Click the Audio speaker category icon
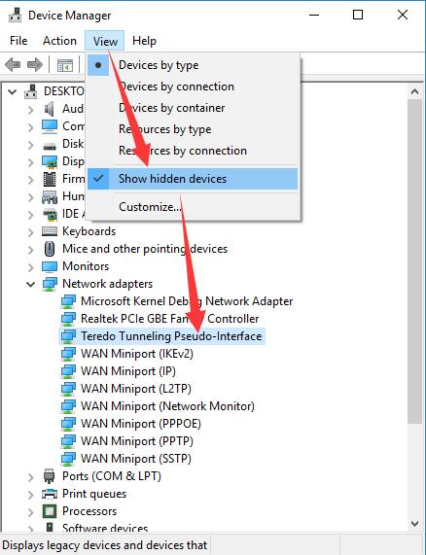 pos(50,109)
